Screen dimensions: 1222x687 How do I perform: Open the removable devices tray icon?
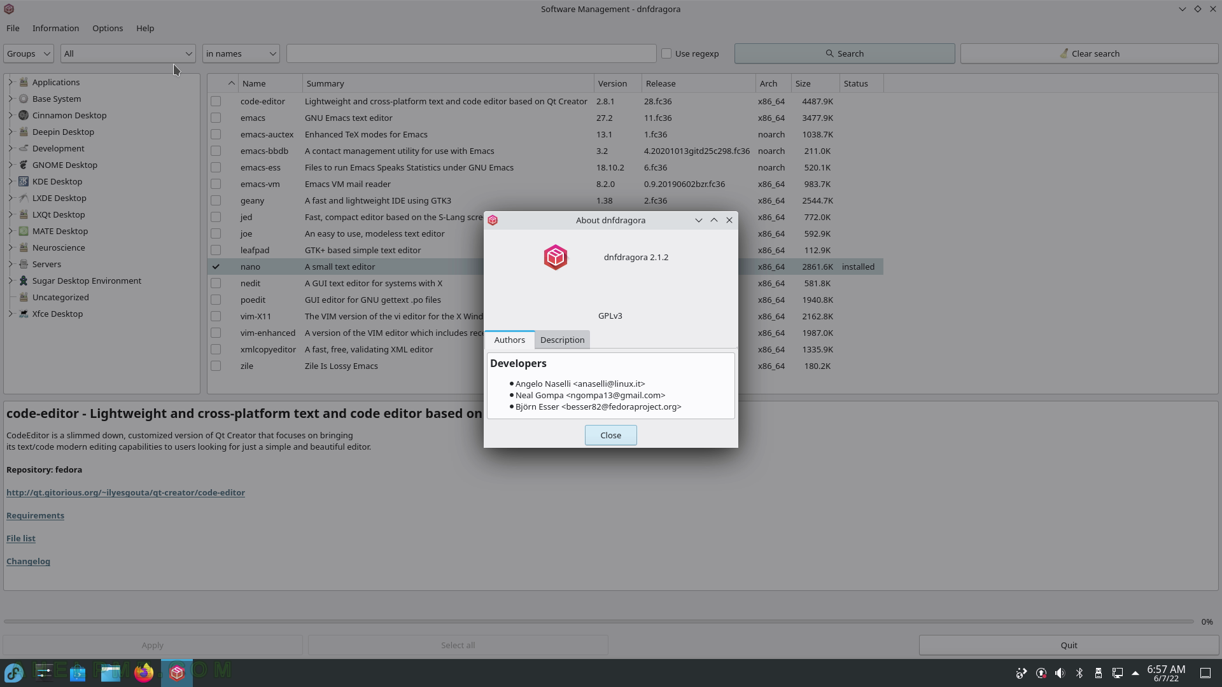click(x=1098, y=673)
